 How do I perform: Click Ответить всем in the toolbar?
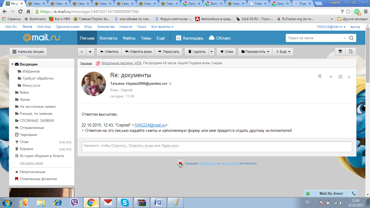click(138, 52)
